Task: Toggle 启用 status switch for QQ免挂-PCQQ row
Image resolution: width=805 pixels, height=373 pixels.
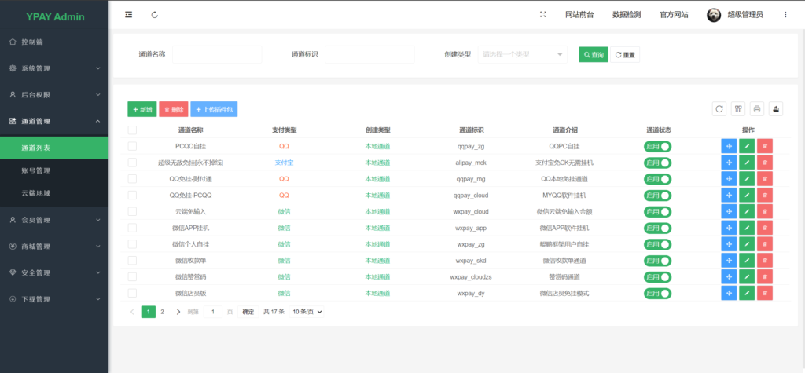Action: tap(658, 195)
